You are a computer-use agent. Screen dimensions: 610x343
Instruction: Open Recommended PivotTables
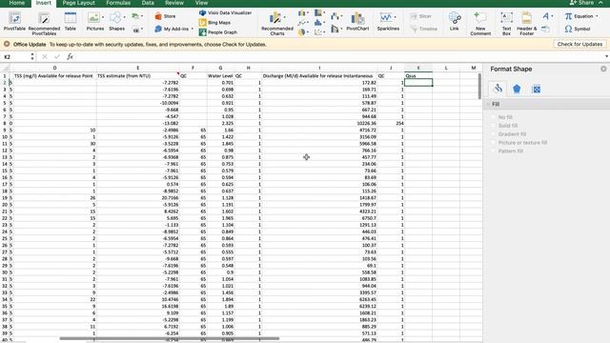(x=44, y=23)
